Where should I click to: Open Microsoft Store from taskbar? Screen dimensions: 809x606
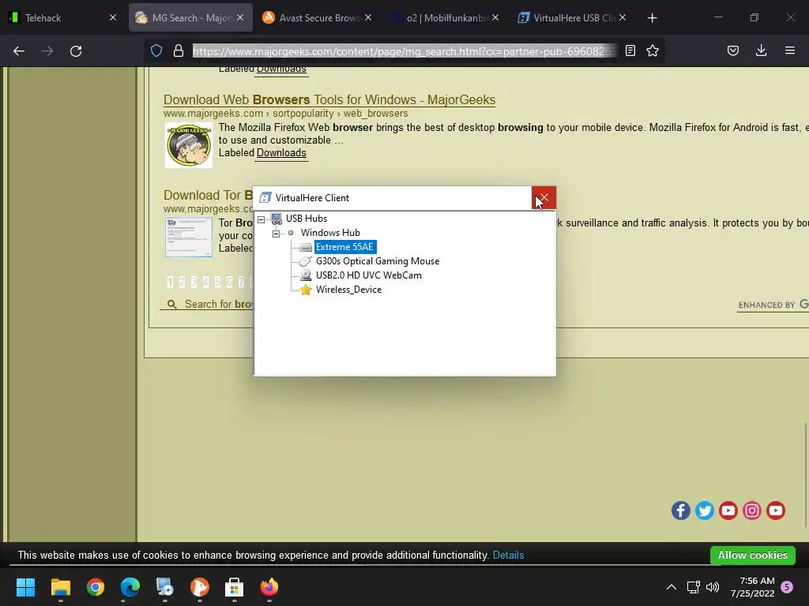point(234,587)
